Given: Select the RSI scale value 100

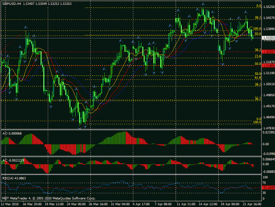Looking at the screenshot, I should point(265,177).
